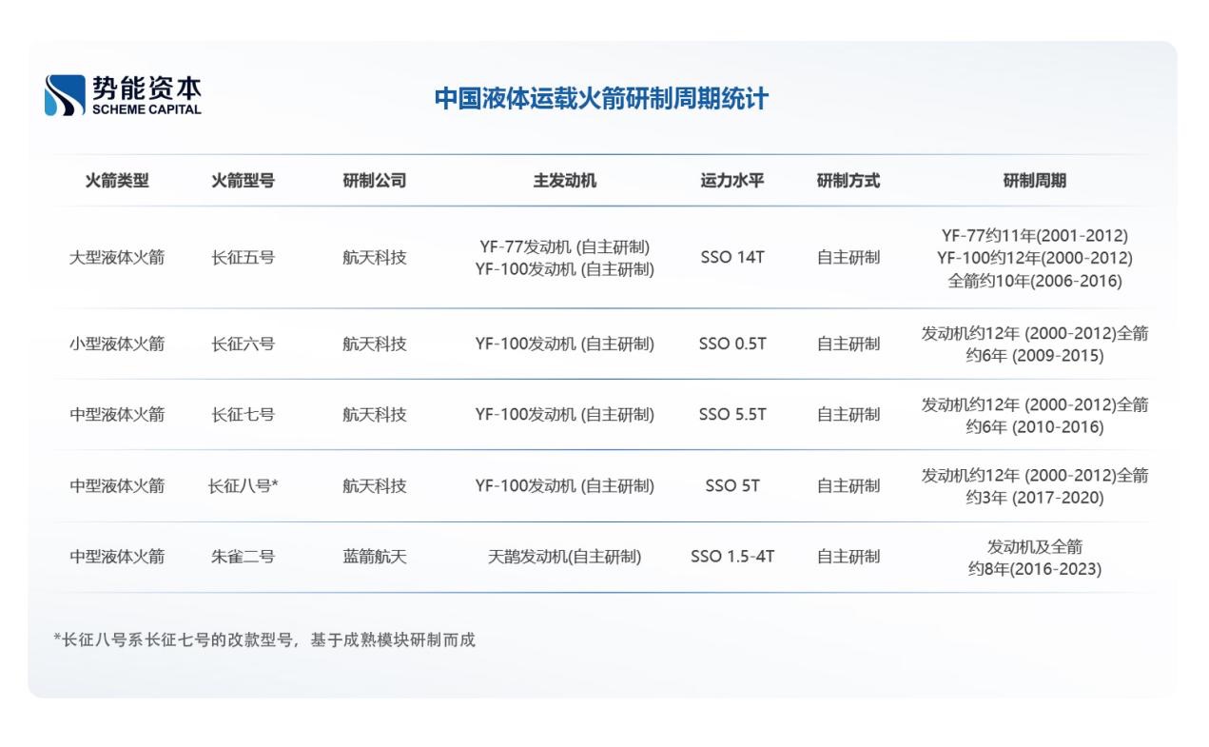Select the SSO 5.5T value
Viewport: 1209px width, 747px height.
point(732,414)
